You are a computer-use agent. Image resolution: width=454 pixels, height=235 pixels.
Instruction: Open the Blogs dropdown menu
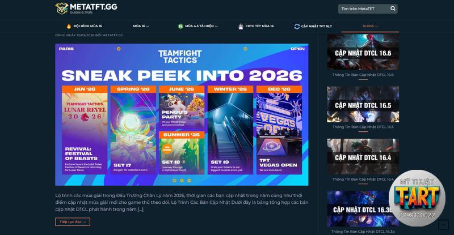(x=370, y=26)
